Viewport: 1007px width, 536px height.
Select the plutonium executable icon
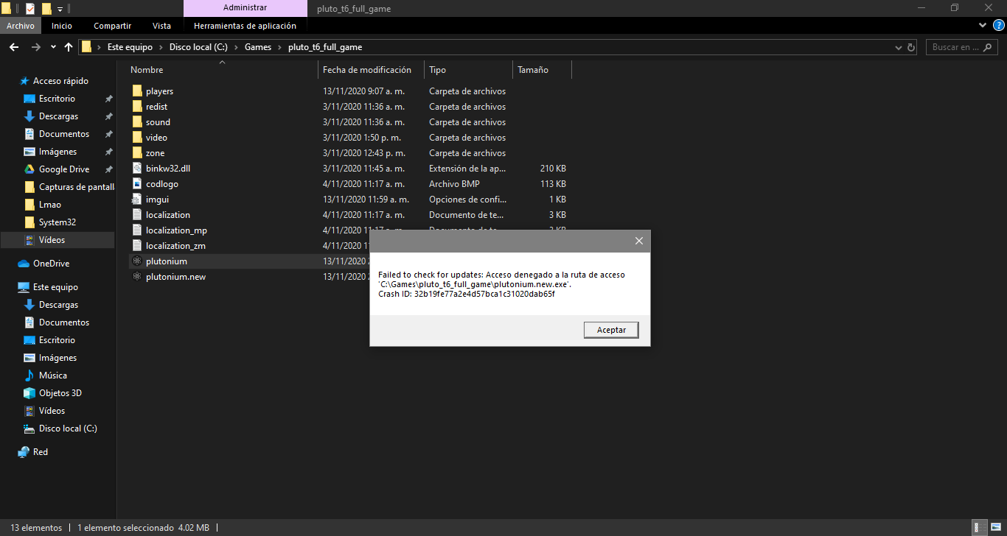137,261
